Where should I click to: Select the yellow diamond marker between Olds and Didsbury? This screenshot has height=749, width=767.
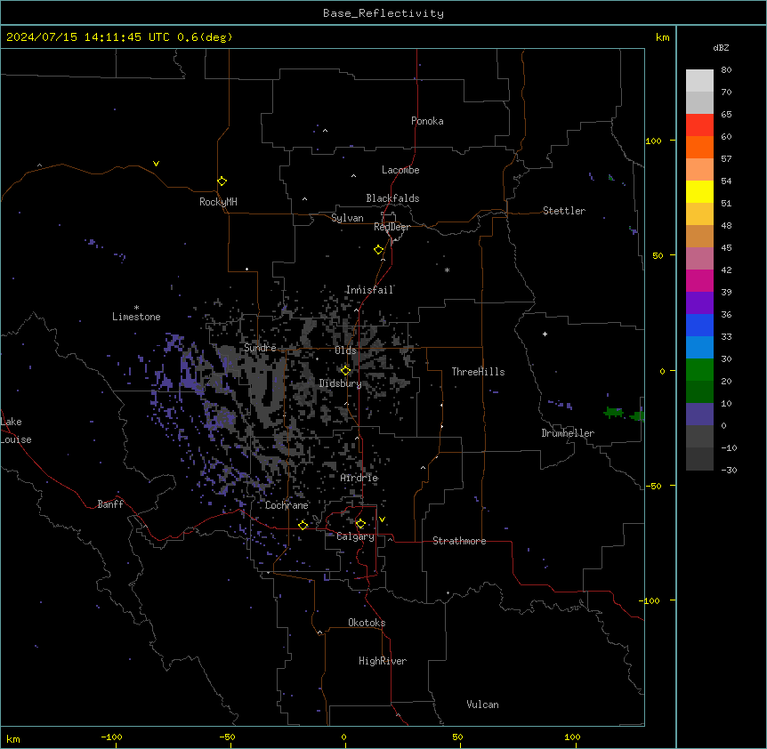coord(345,371)
